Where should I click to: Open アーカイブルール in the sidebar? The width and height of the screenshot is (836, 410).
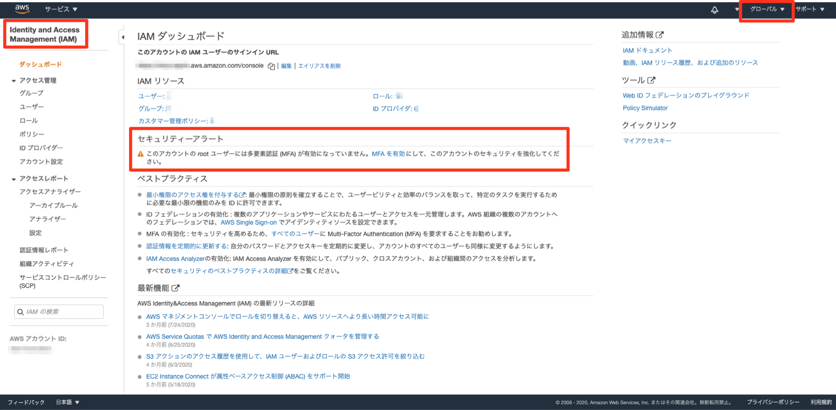(x=53, y=205)
